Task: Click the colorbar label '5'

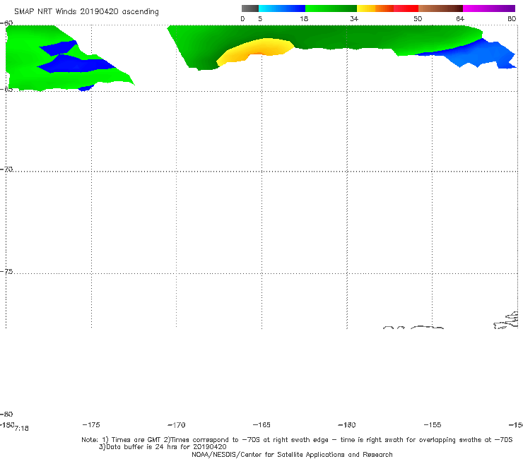Action: 260,19
